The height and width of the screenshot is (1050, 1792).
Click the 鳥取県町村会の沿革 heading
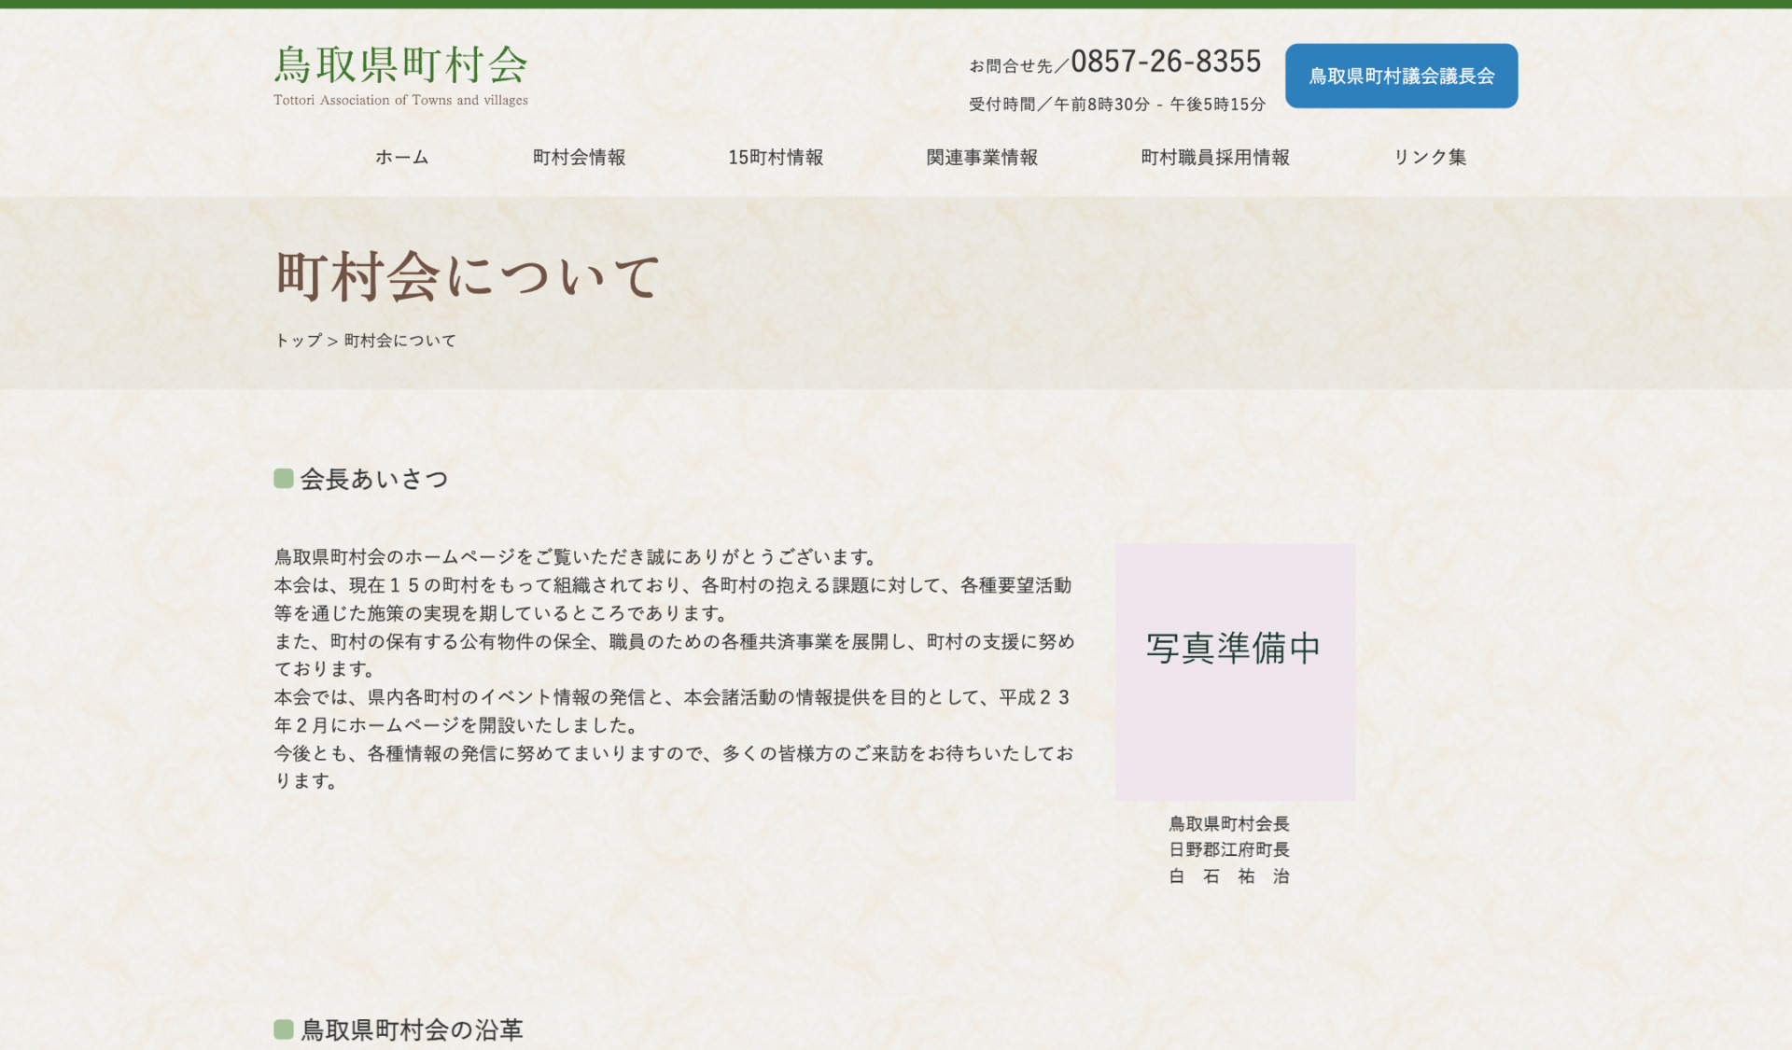(412, 1029)
